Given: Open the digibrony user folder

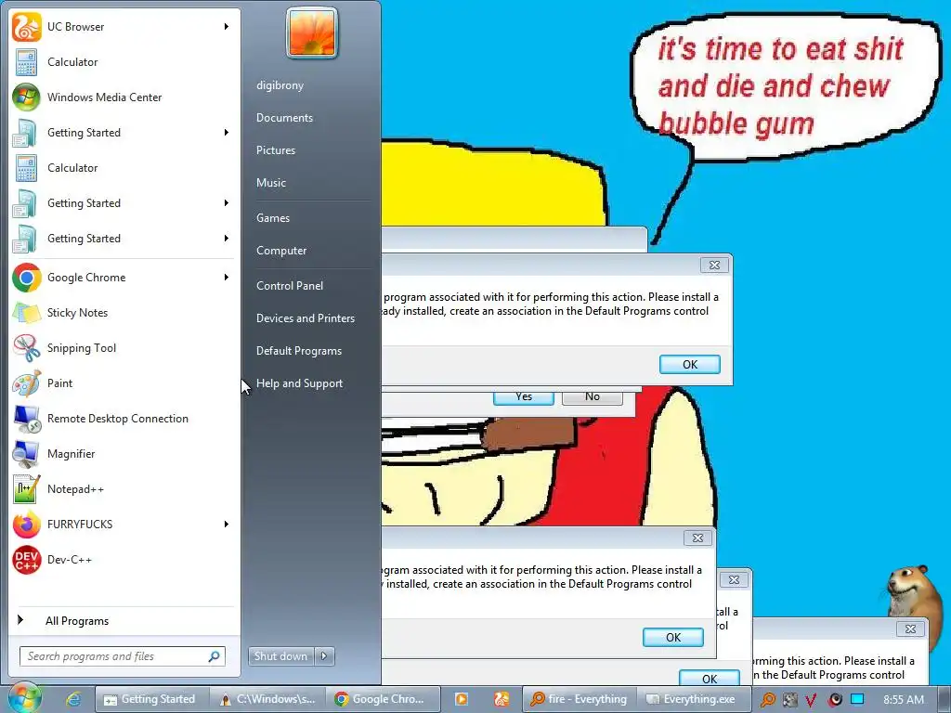Looking at the screenshot, I should (x=280, y=85).
